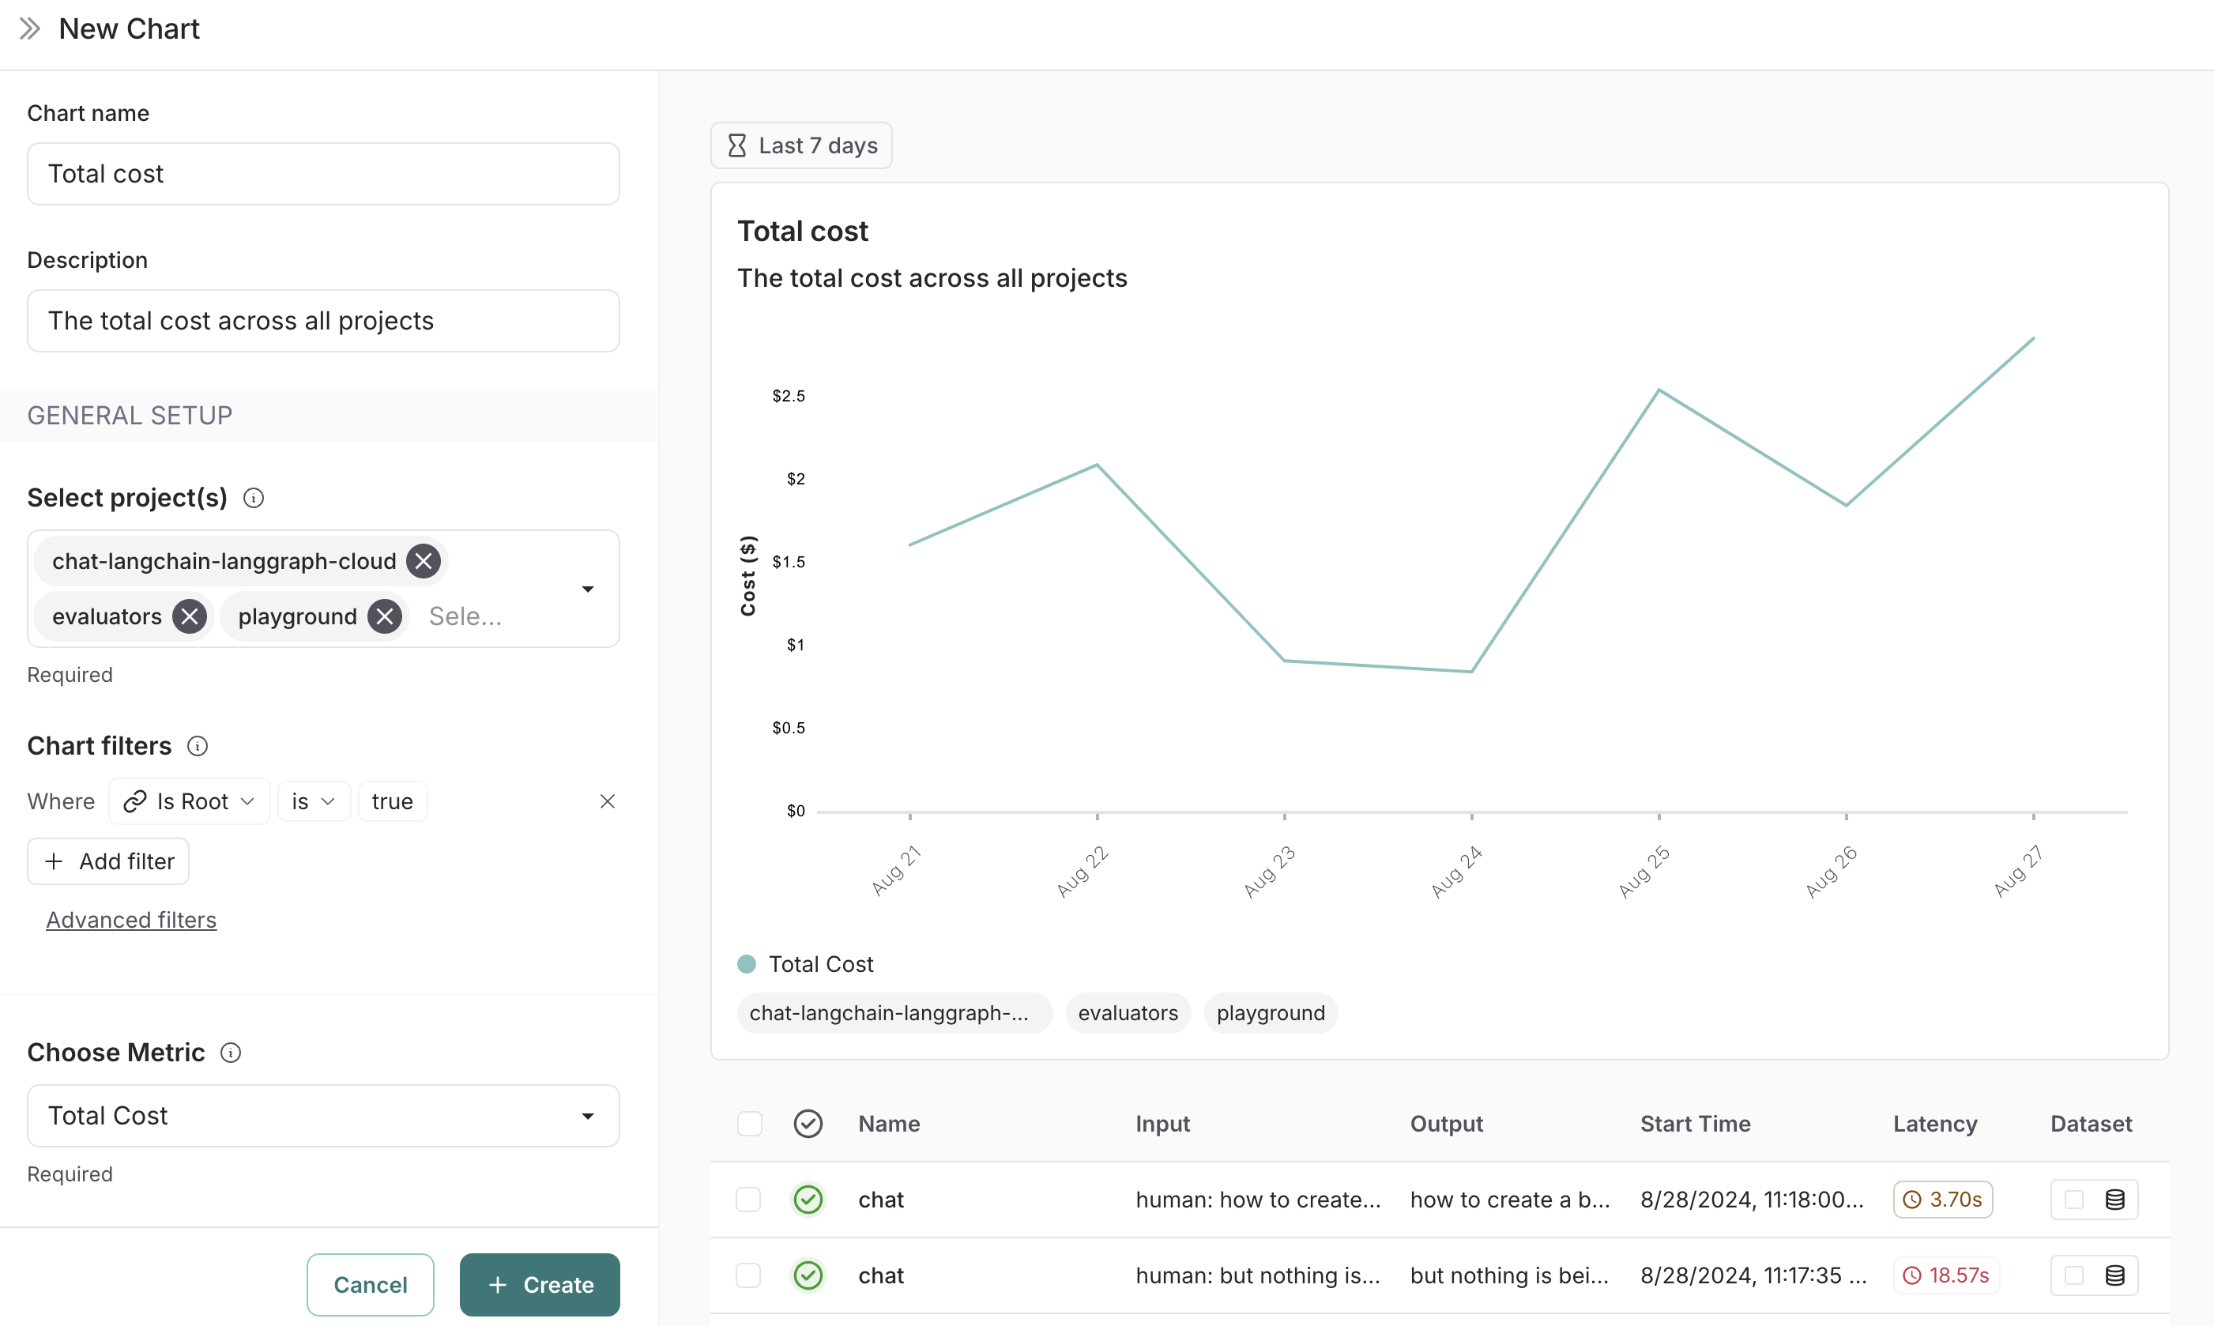Remove the playground project chip
Image resolution: width=2214 pixels, height=1326 pixels.
coord(385,616)
